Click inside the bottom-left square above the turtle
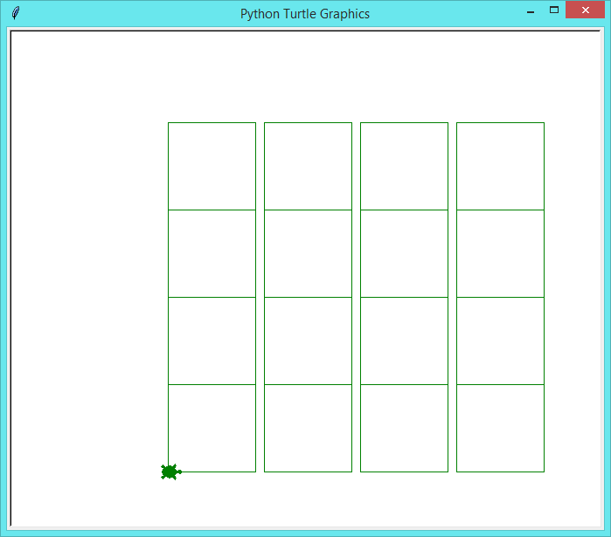Screen dimensions: 611x537 212,428
